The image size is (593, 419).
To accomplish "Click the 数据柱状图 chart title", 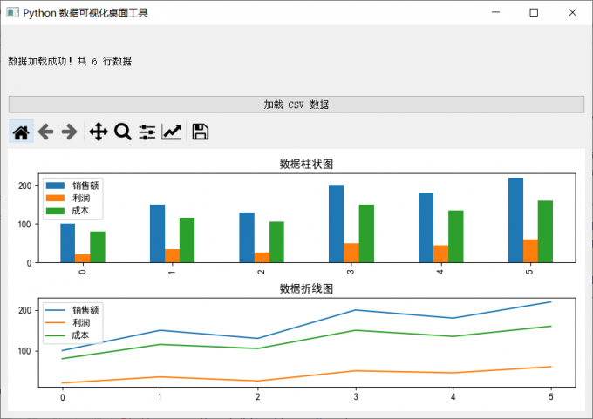I will [x=306, y=164].
